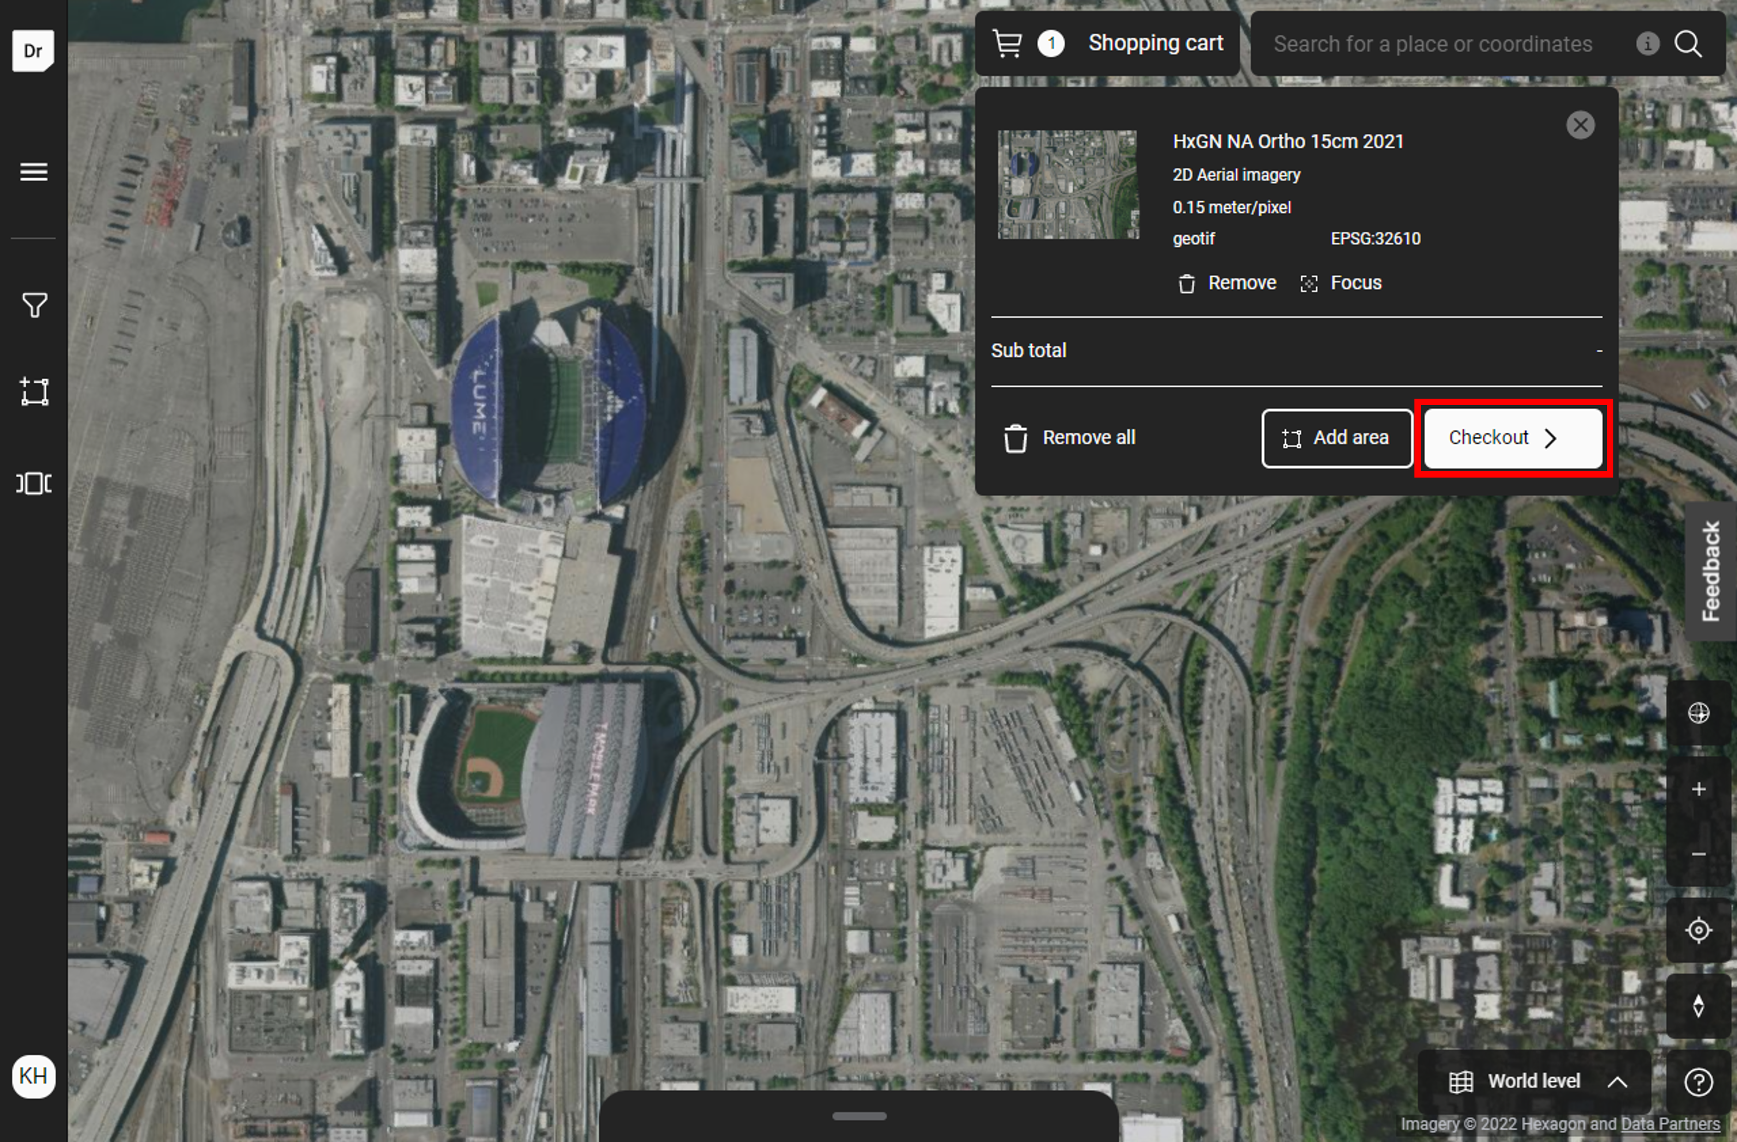Toggle the globe view button

tap(1698, 712)
